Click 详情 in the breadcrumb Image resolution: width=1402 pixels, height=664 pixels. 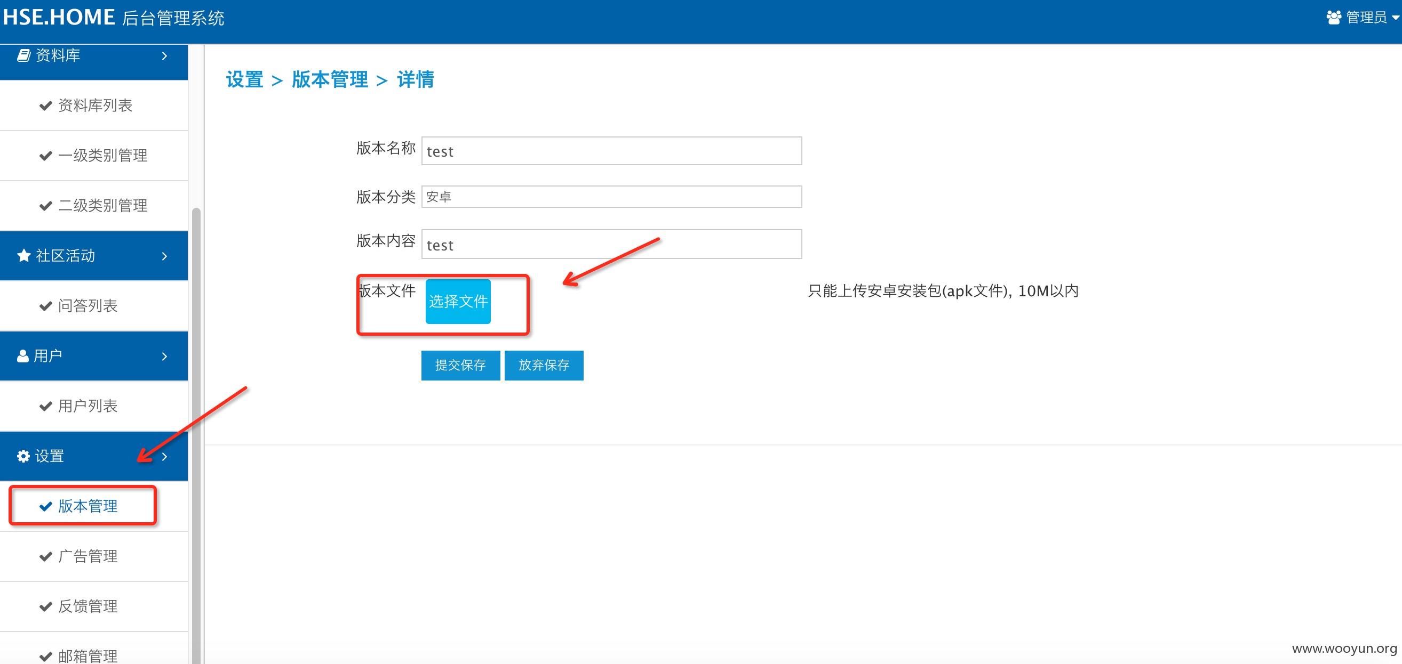point(415,79)
